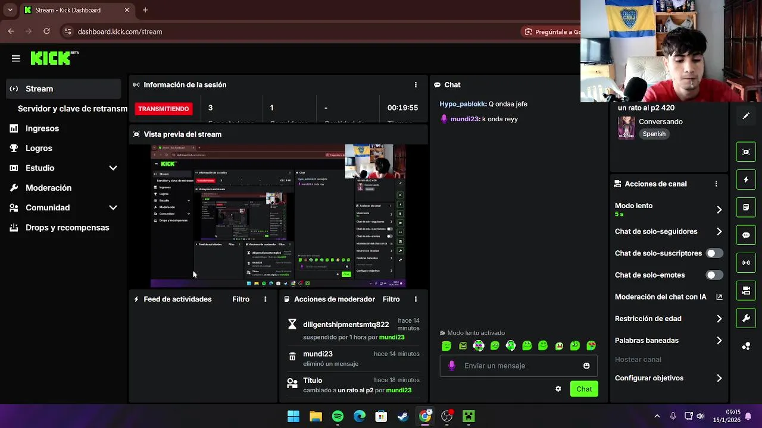The width and height of the screenshot is (762, 428).
Task: Open Restricción de edad arrow
Action: 719,319
